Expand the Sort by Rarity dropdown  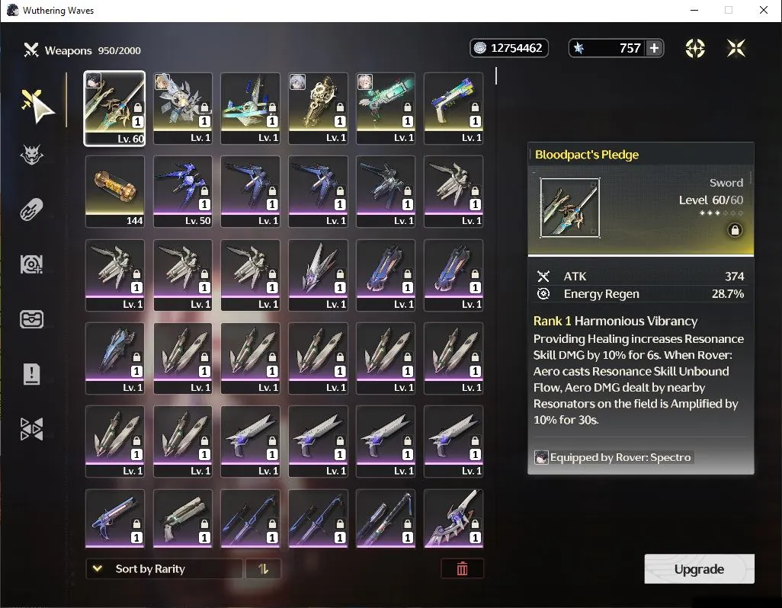pos(164,568)
